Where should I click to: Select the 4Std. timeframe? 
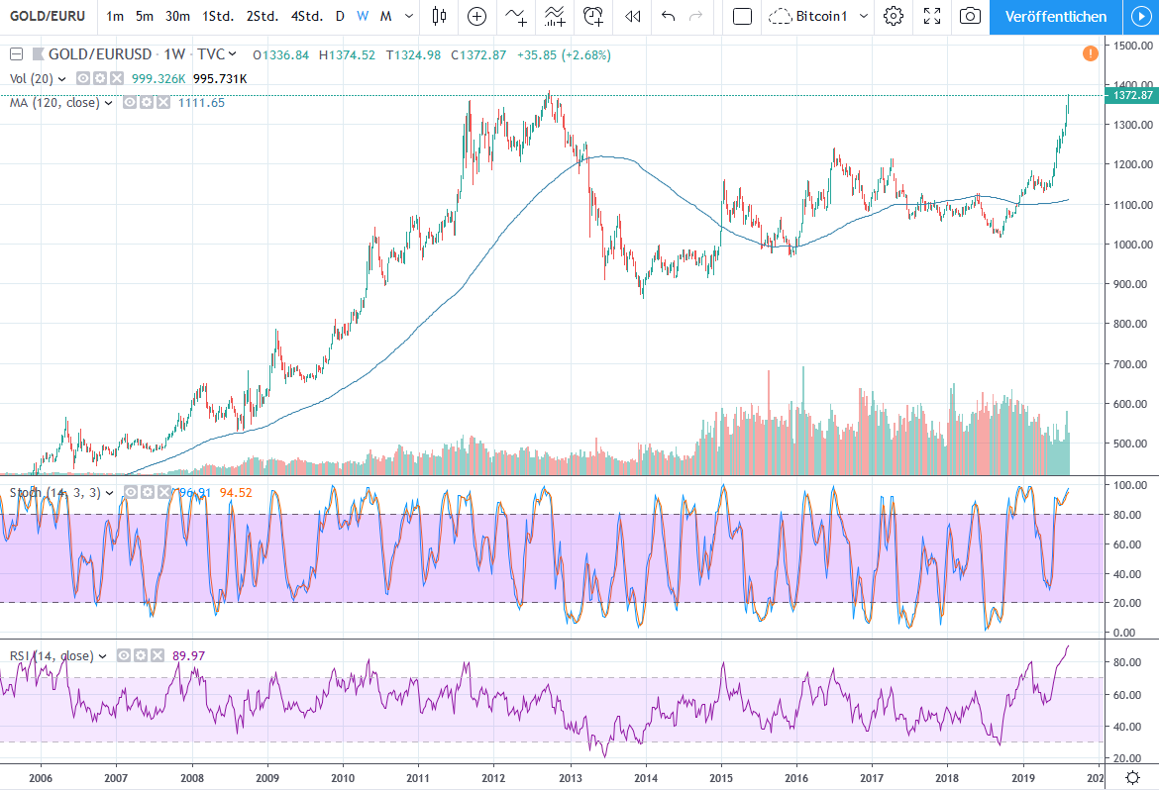(x=307, y=16)
